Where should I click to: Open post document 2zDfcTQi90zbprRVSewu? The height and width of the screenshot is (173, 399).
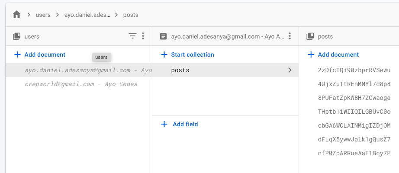354,70
